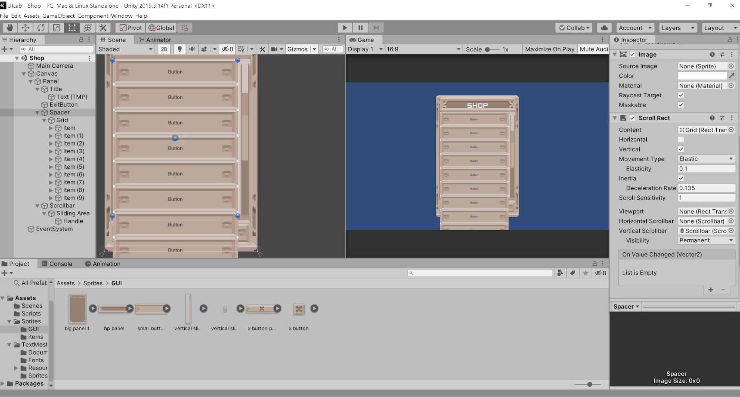Toggle Mute Audio in Game view
The width and height of the screenshot is (740, 397).
tap(593, 49)
